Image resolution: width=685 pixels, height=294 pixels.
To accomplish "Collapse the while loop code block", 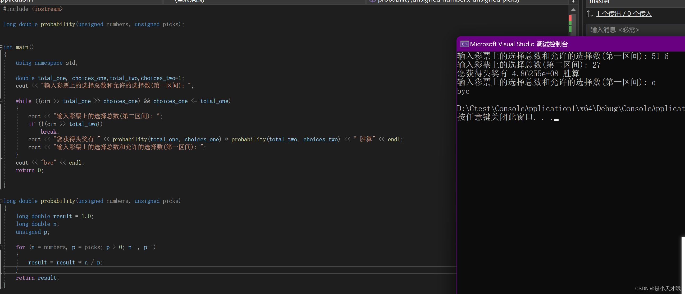I will pos(1,101).
